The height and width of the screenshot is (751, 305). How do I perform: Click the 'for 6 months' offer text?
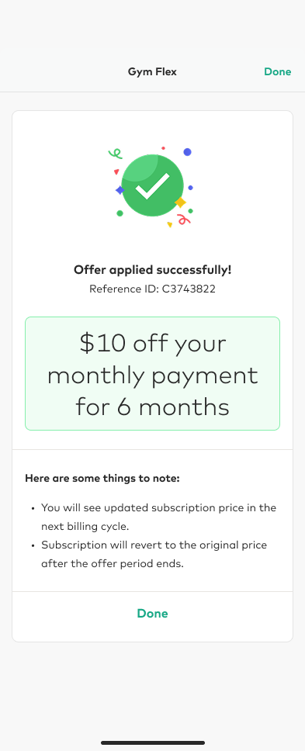(152, 407)
